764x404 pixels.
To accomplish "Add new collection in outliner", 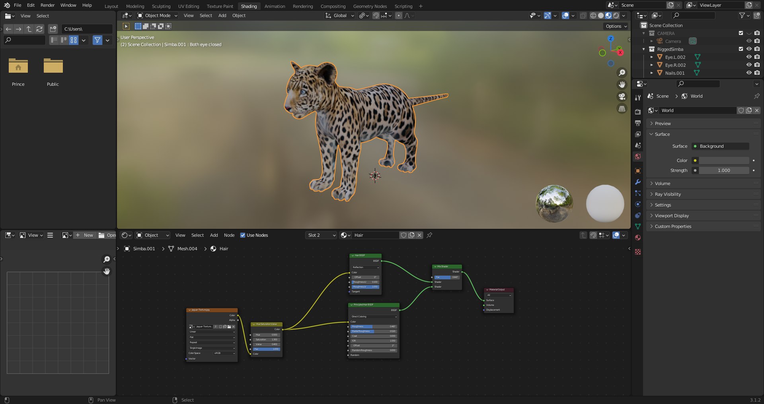I will (x=756, y=15).
